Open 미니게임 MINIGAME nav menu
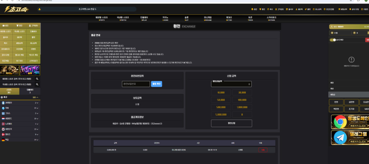The image size is (369, 164). point(208,18)
